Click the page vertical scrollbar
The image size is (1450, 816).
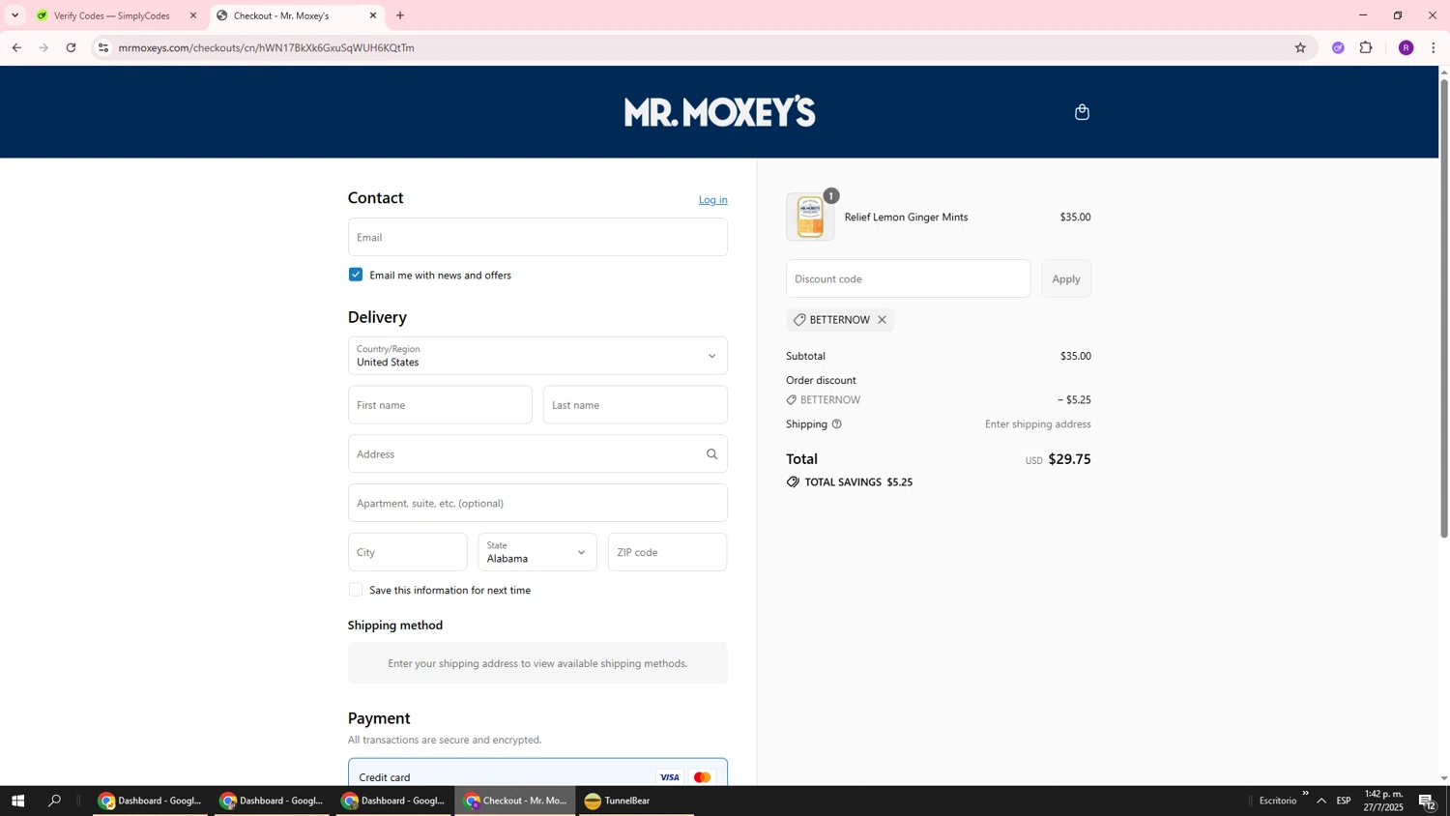(x=1444, y=309)
